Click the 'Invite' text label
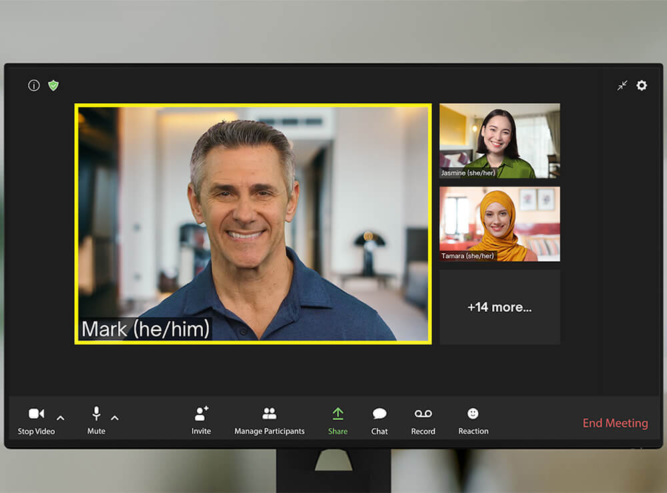Screen dimensions: 667x493 (201, 432)
